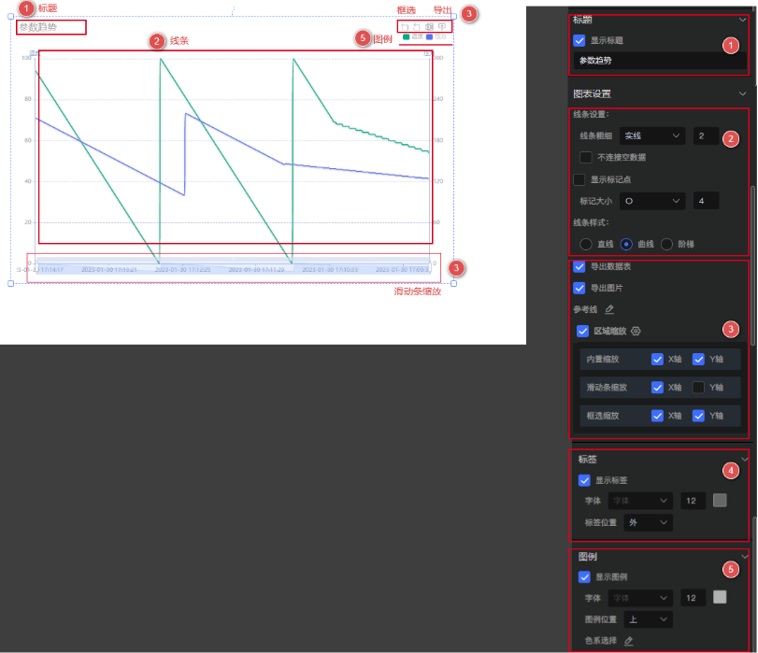The width and height of the screenshot is (758, 653).
Task: Click the marker size field showing 4
Action: tap(706, 201)
